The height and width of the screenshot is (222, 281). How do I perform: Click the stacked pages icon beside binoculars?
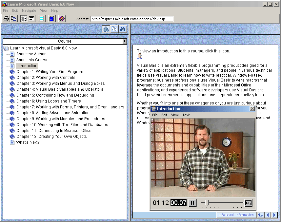[114, 29]
